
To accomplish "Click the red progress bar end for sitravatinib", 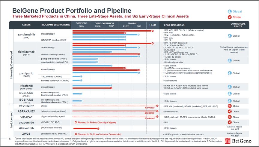I will [x=98, y=128].
